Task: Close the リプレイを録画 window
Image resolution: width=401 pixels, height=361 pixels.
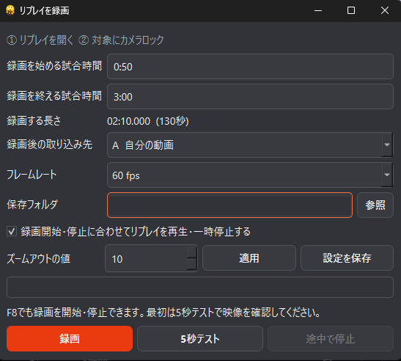Action: pos(384,10)
